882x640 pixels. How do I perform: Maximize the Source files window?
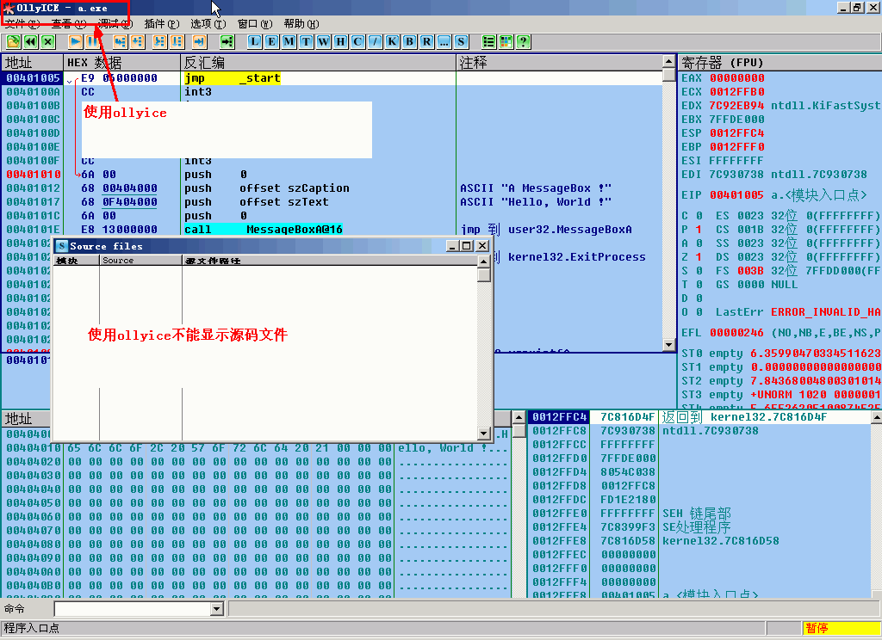467,245
